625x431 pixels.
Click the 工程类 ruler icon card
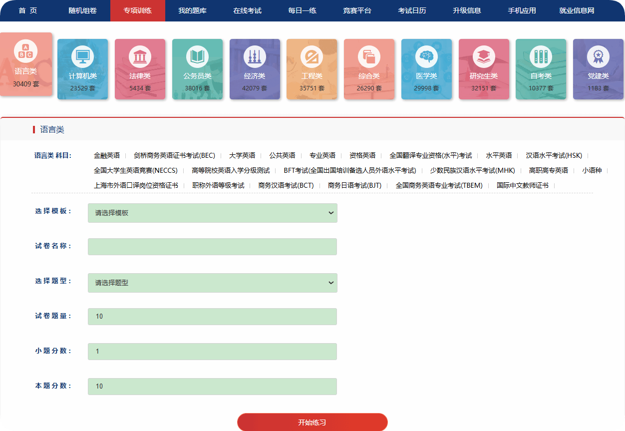pyautogui.click(x=312, y=56)
